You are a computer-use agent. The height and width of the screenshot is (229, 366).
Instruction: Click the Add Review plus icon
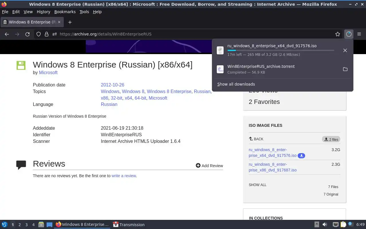[198, 165]
